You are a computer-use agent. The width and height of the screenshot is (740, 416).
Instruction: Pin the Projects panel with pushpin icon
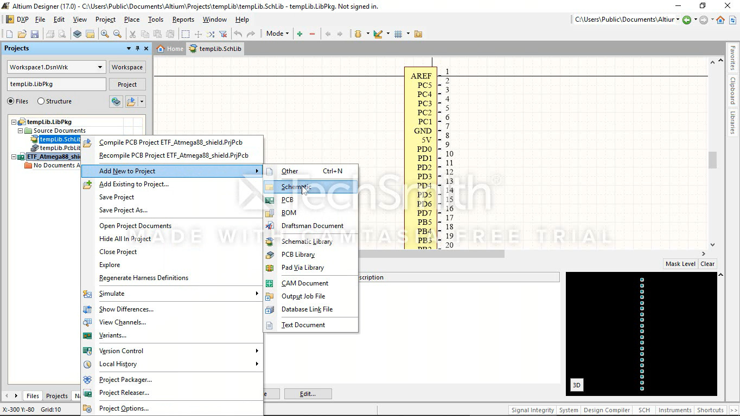137,48
